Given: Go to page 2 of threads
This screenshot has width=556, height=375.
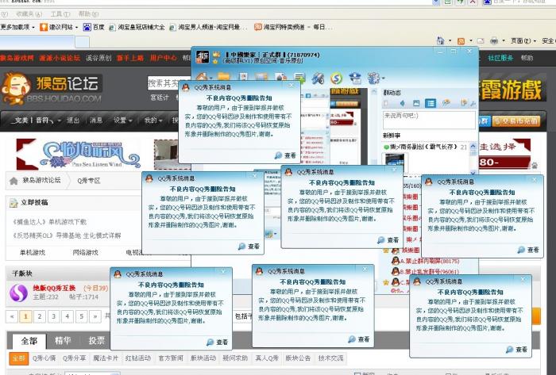Looking at the screenshot, I should pos(40,316).
